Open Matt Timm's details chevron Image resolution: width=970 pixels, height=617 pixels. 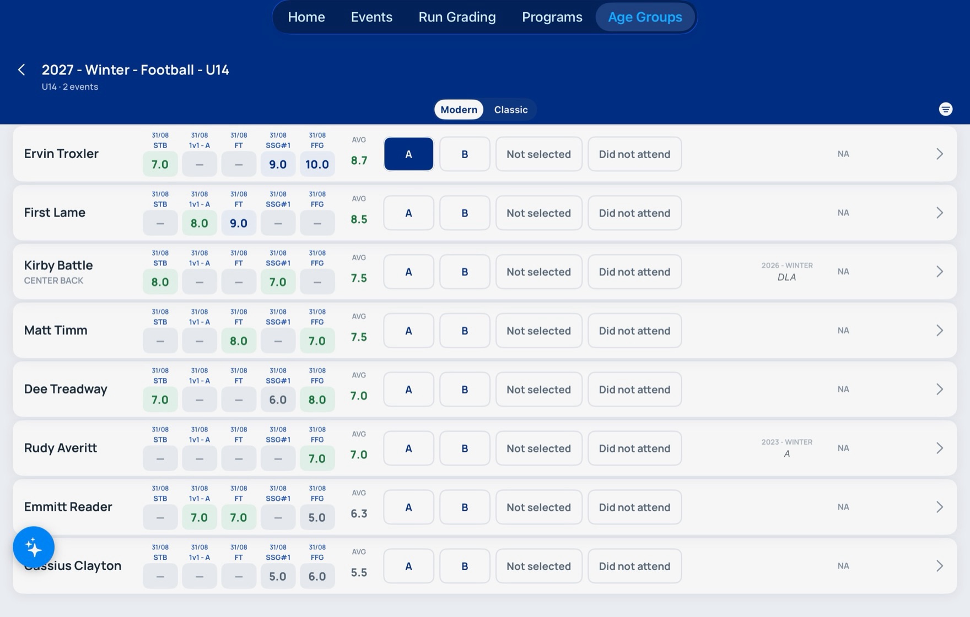coord(940,331)
